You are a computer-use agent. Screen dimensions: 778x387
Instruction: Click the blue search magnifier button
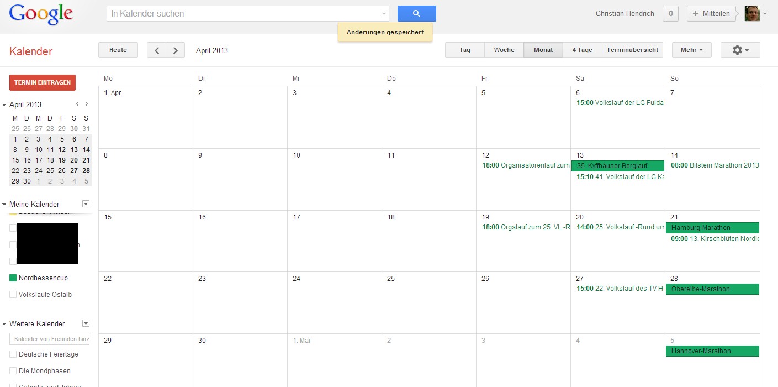click(416, 14)
